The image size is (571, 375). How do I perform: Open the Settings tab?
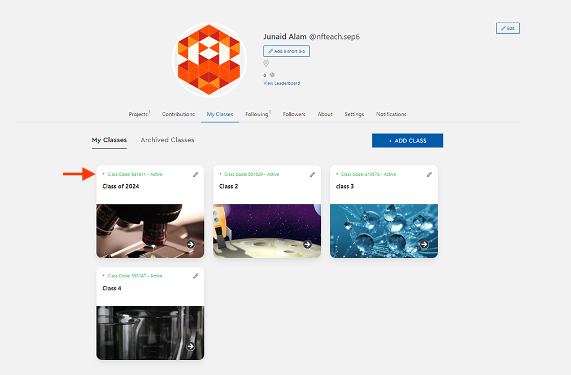click(x=354, y=114)
